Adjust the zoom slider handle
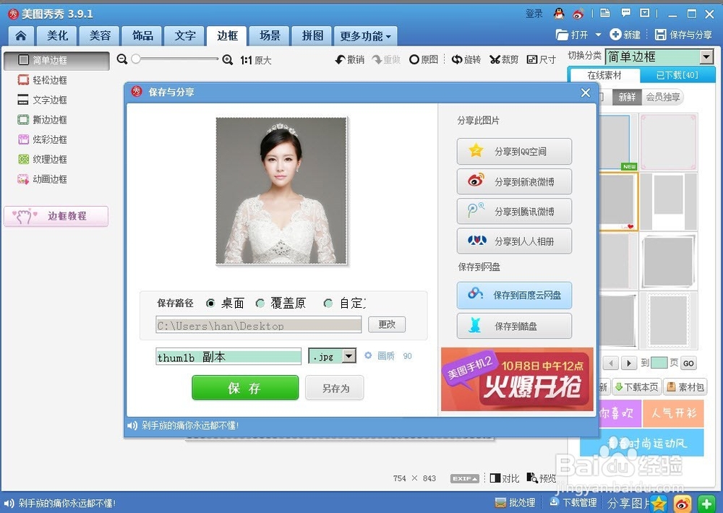The width and height of the screenshot is (723, 513). click(x=136, y=59)
